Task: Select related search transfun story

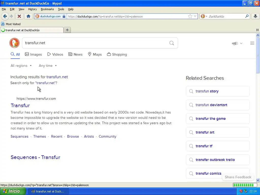Action: click(218, 91)
